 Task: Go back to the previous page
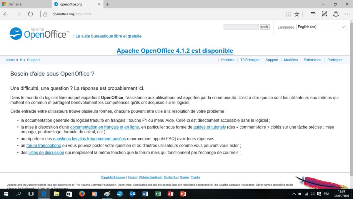click(6, 14)
